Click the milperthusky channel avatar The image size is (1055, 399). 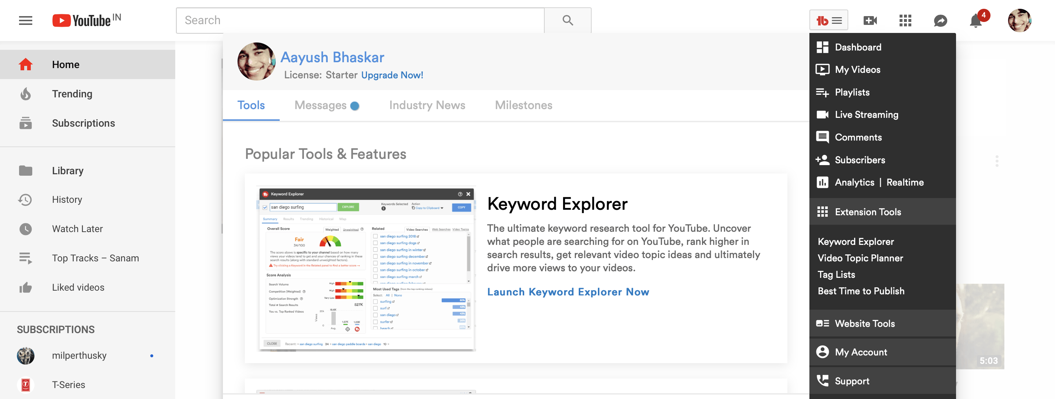pyautogui.click(x=25, y=355)
